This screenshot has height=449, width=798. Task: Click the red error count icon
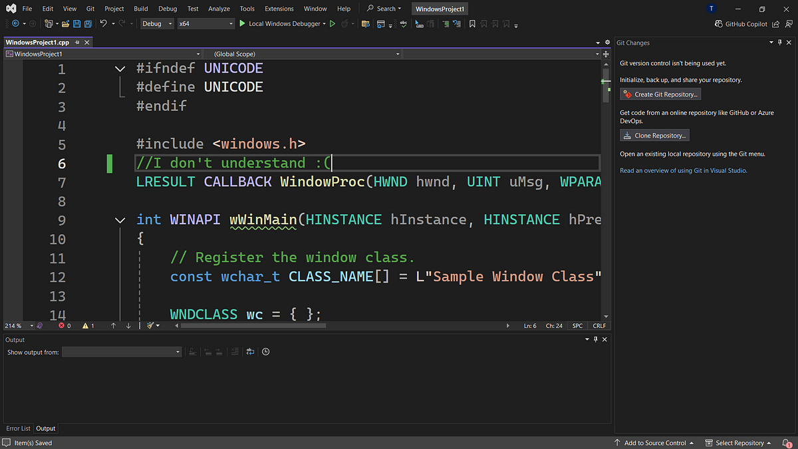click(x=62, y=326)
